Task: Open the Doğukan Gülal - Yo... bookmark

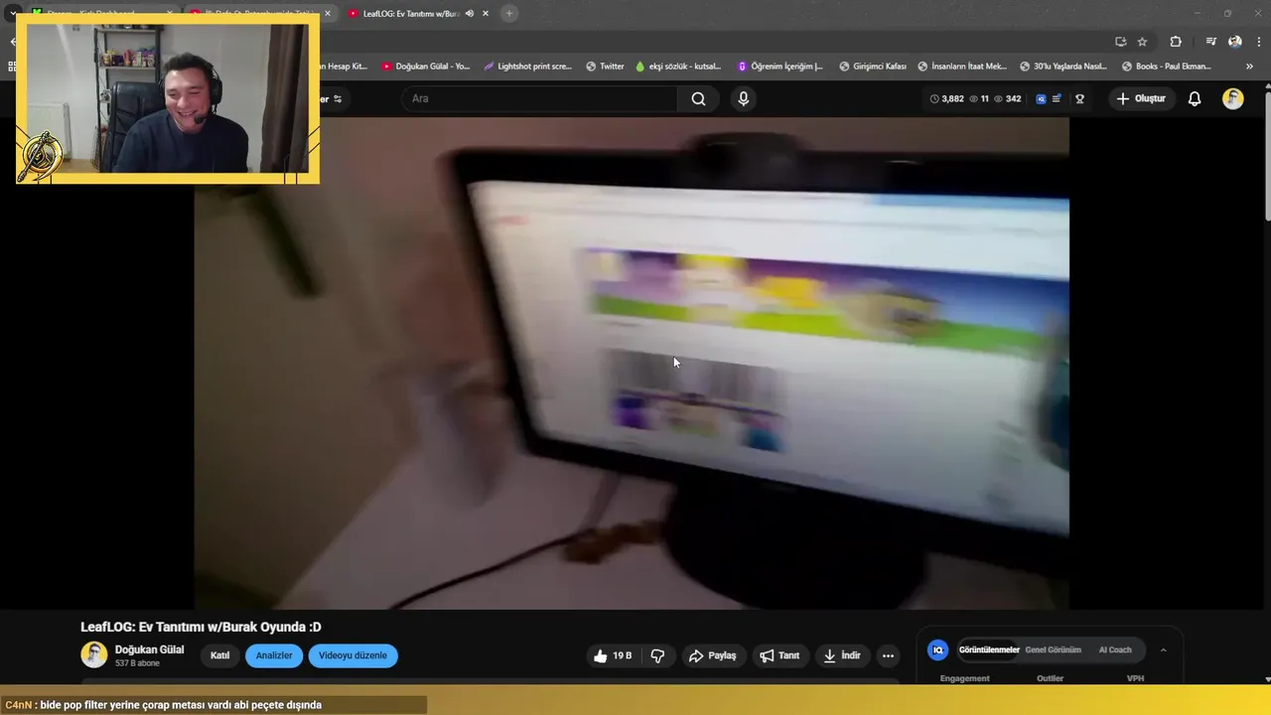Action: tap(426, 67)
